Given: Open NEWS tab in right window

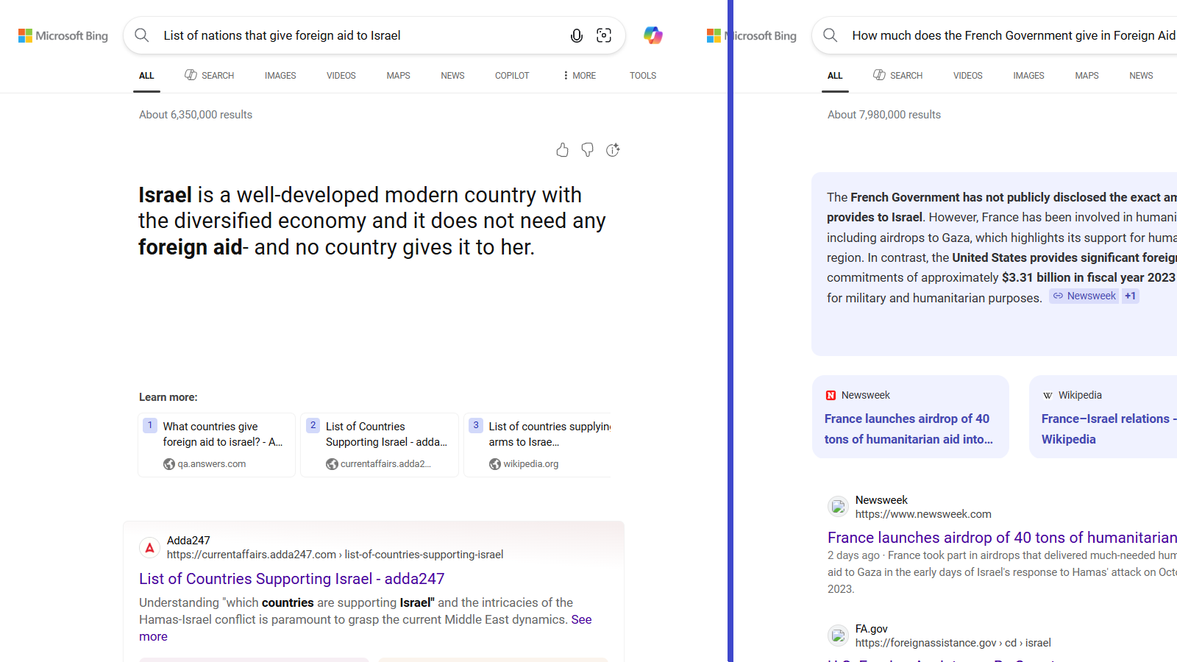Looking at the screenshot, I should point(1141,76).
